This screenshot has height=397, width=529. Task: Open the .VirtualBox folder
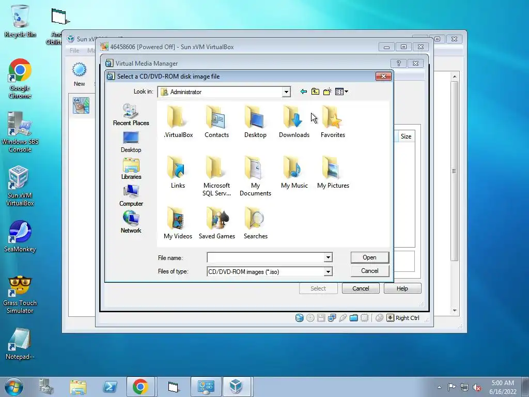click(178, 121)
